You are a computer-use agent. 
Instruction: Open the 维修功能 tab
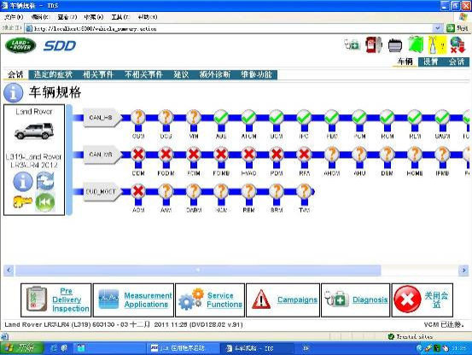(256, 74)
